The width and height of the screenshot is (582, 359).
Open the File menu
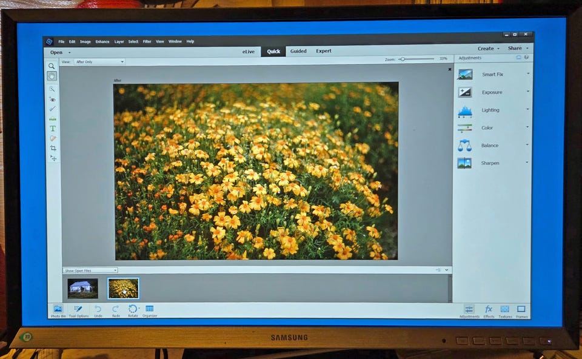tap(61, 42)
